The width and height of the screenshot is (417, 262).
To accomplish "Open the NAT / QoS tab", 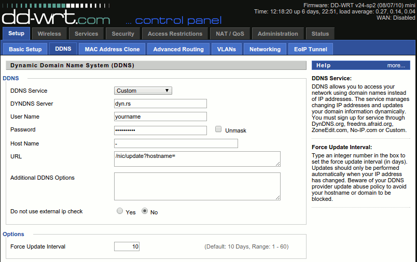I will click(230, 34).
